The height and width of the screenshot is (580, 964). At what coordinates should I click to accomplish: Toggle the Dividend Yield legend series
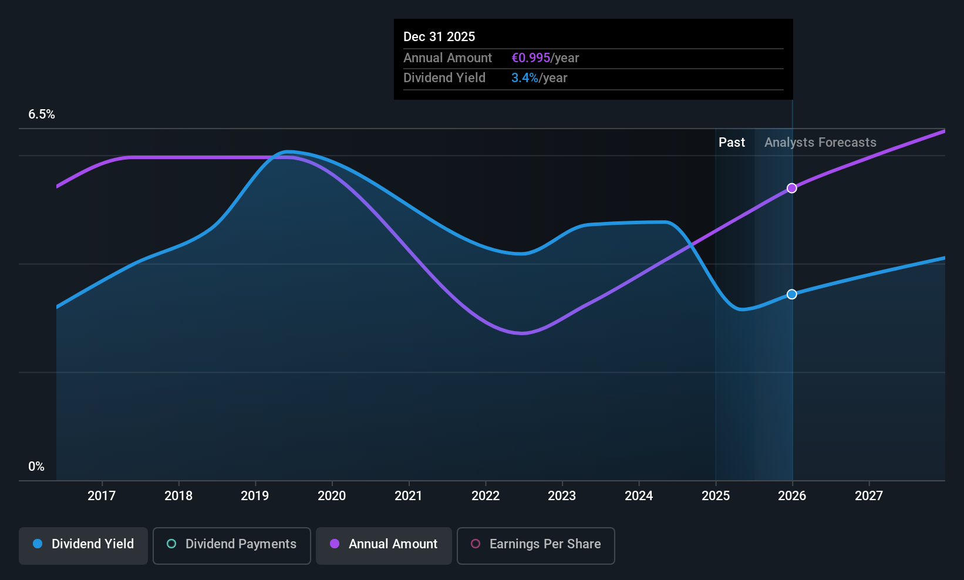83,546
